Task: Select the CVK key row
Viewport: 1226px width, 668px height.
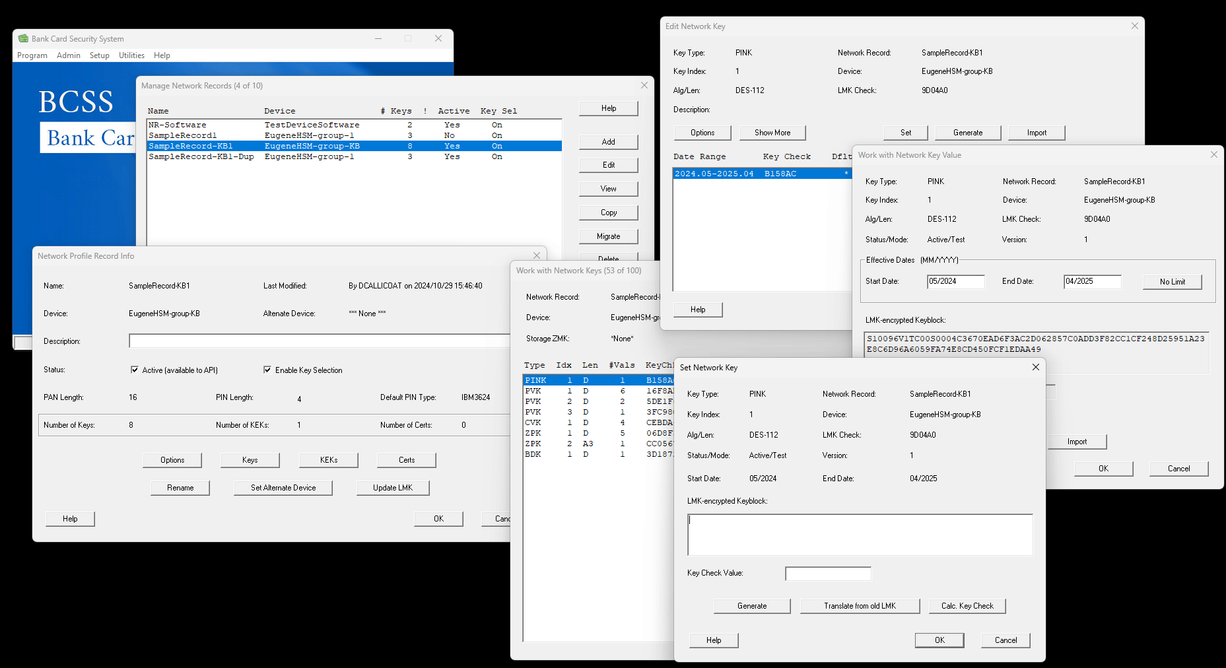Action: (x=598, y=422)
